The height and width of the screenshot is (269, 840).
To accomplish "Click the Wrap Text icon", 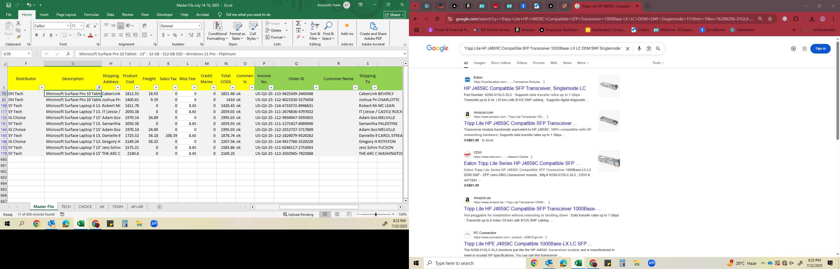I will 145,26.
